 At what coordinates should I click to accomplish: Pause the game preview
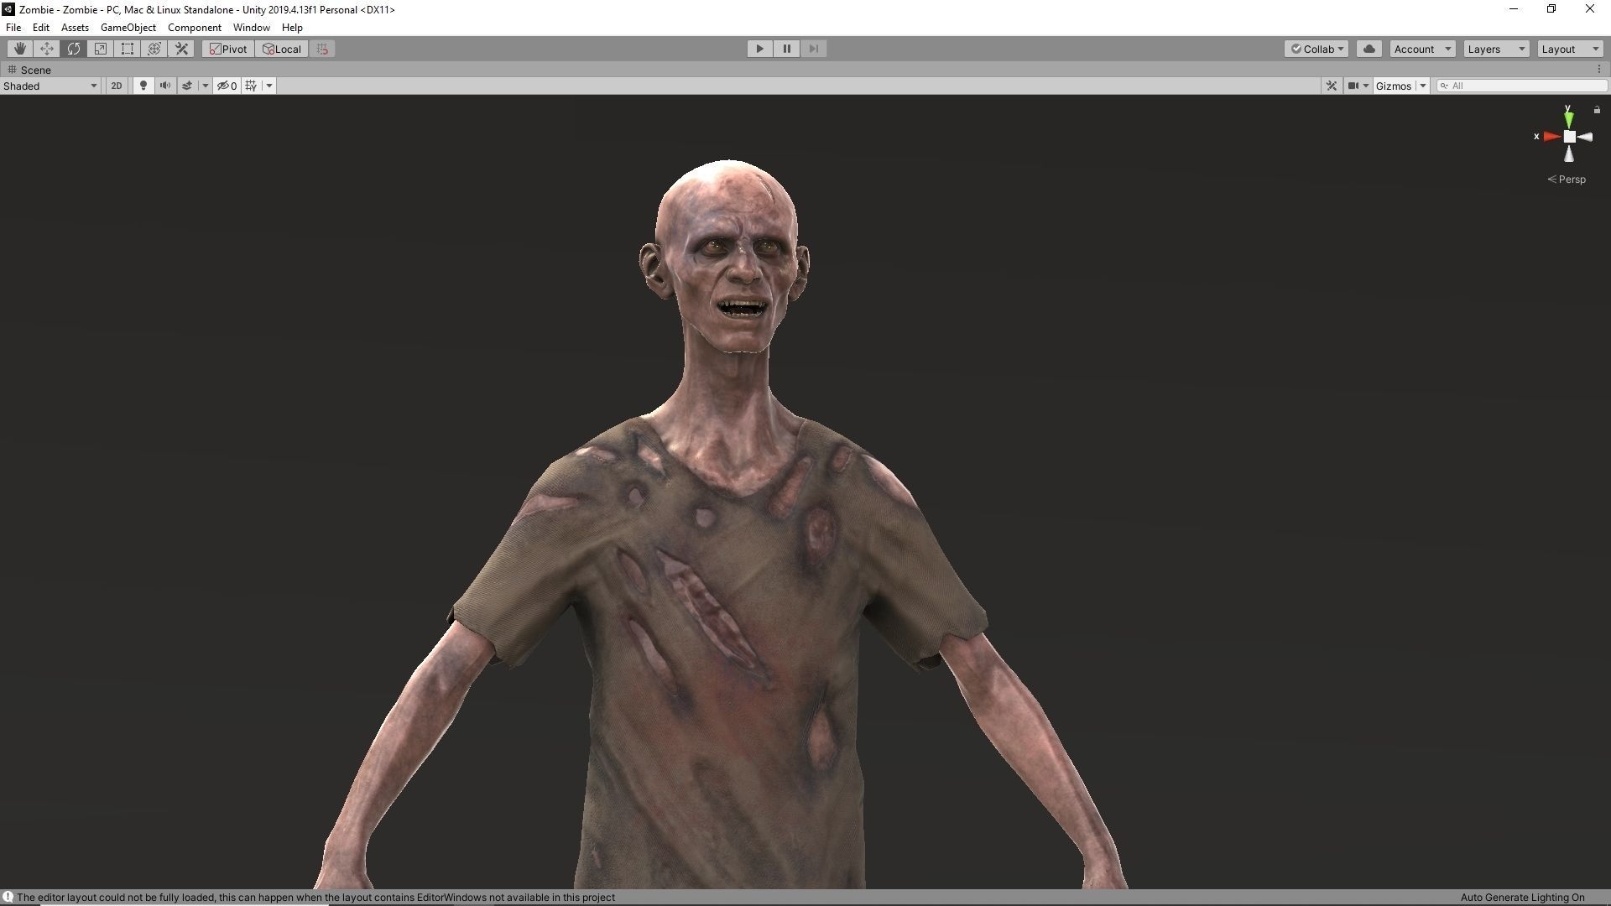[787, 49]
